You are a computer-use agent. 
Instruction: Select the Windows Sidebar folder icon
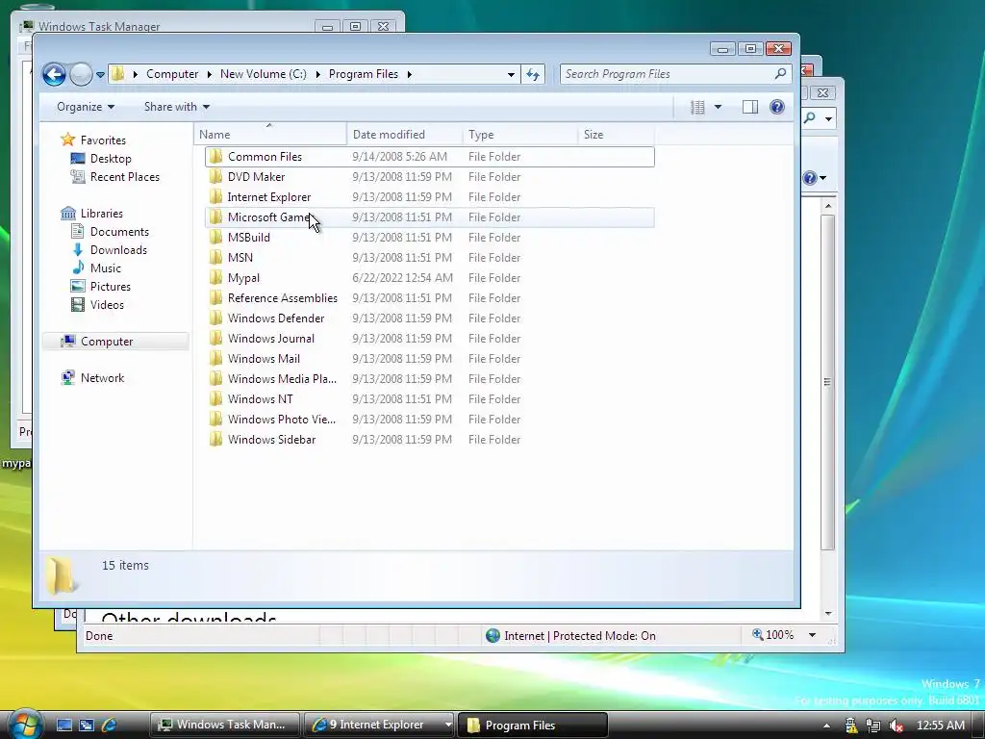pos(215,439)
